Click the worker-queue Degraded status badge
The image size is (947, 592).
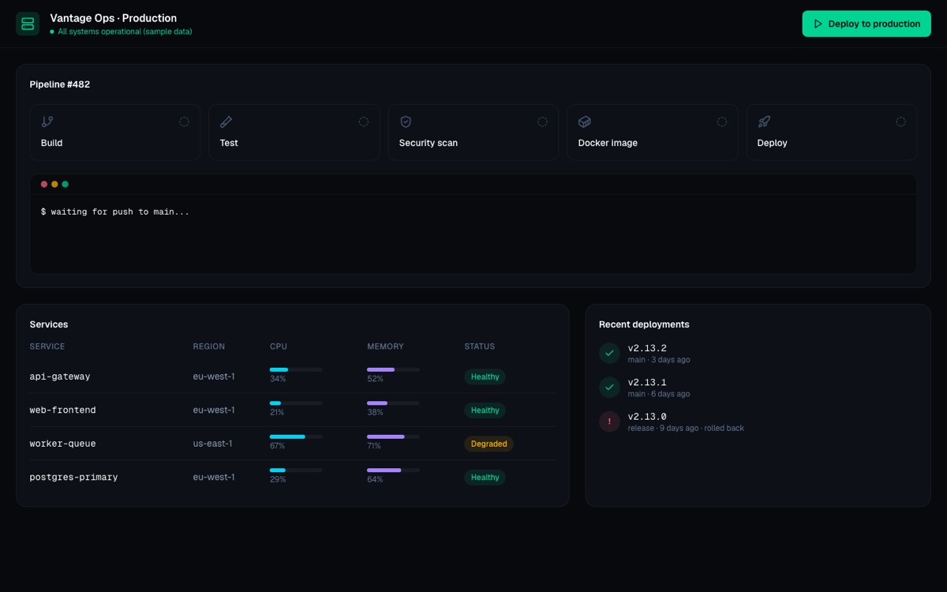click(x=488, y=444)
